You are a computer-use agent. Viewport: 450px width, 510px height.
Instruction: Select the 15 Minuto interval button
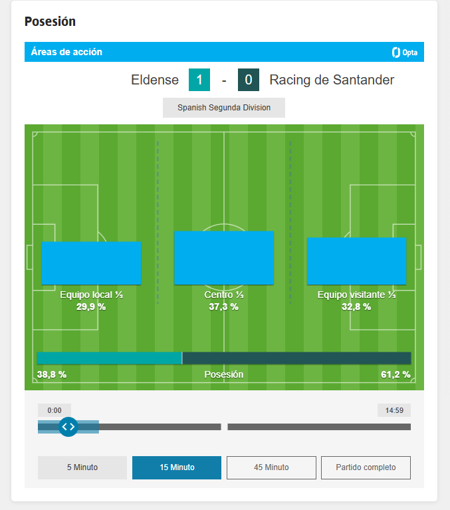tap(177, 467)
